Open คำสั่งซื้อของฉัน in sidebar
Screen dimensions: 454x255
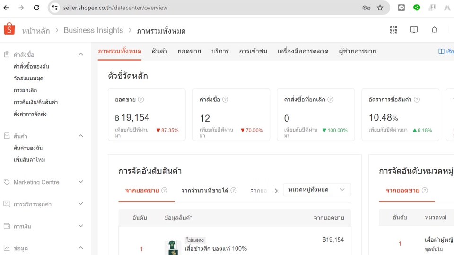pos(31,66)
